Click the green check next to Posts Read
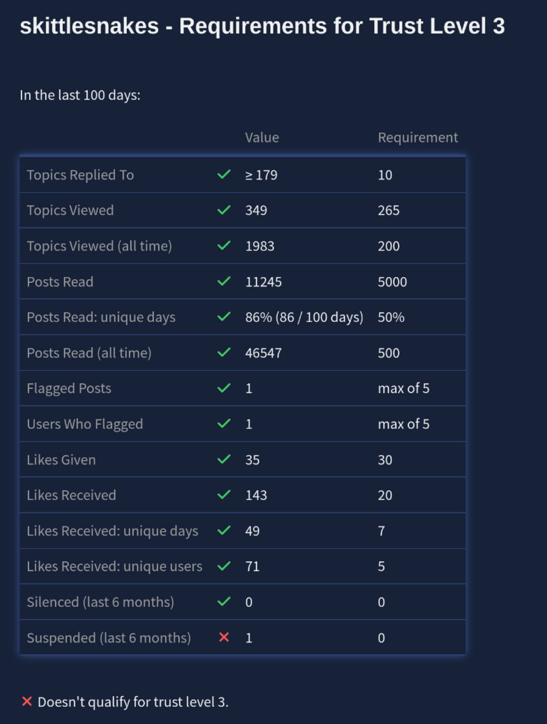Screen dimensions: 547x724 coord(224,281)
